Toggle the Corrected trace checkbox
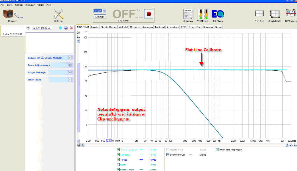Screen dimensions: 297x171 [118, 155]
